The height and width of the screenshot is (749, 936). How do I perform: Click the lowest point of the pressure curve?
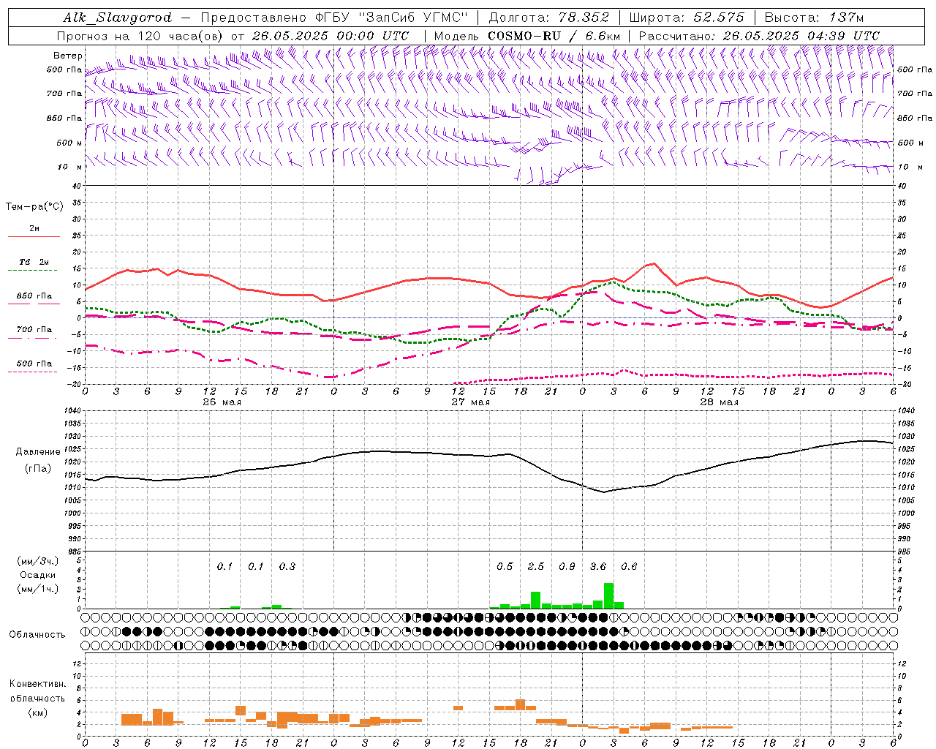(x=604, y=492)
